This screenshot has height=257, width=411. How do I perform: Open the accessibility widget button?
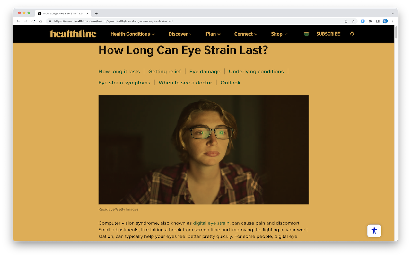pyautogui.click(x=374, y=231)
